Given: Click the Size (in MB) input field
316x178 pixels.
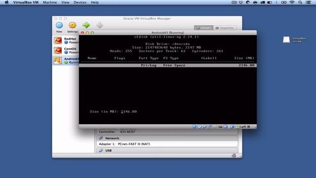Looking at the screenshot, I should (x=129, y=112).
